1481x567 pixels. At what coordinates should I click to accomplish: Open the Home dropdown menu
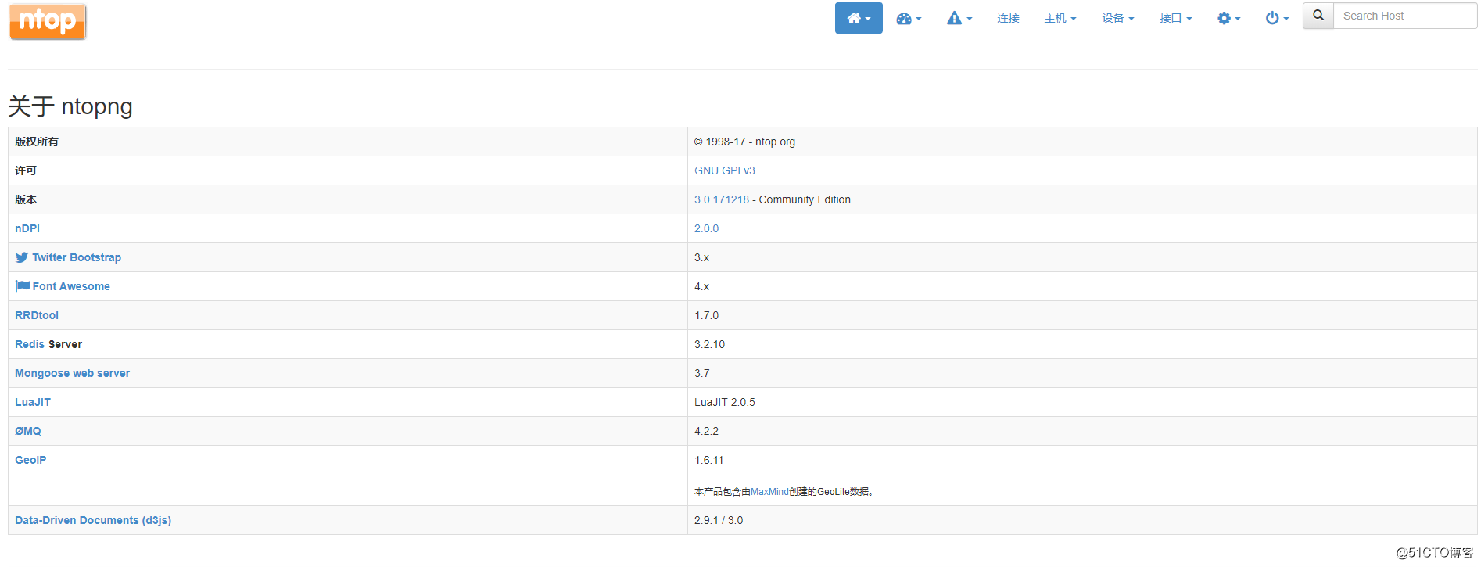[x=859, y=18]
